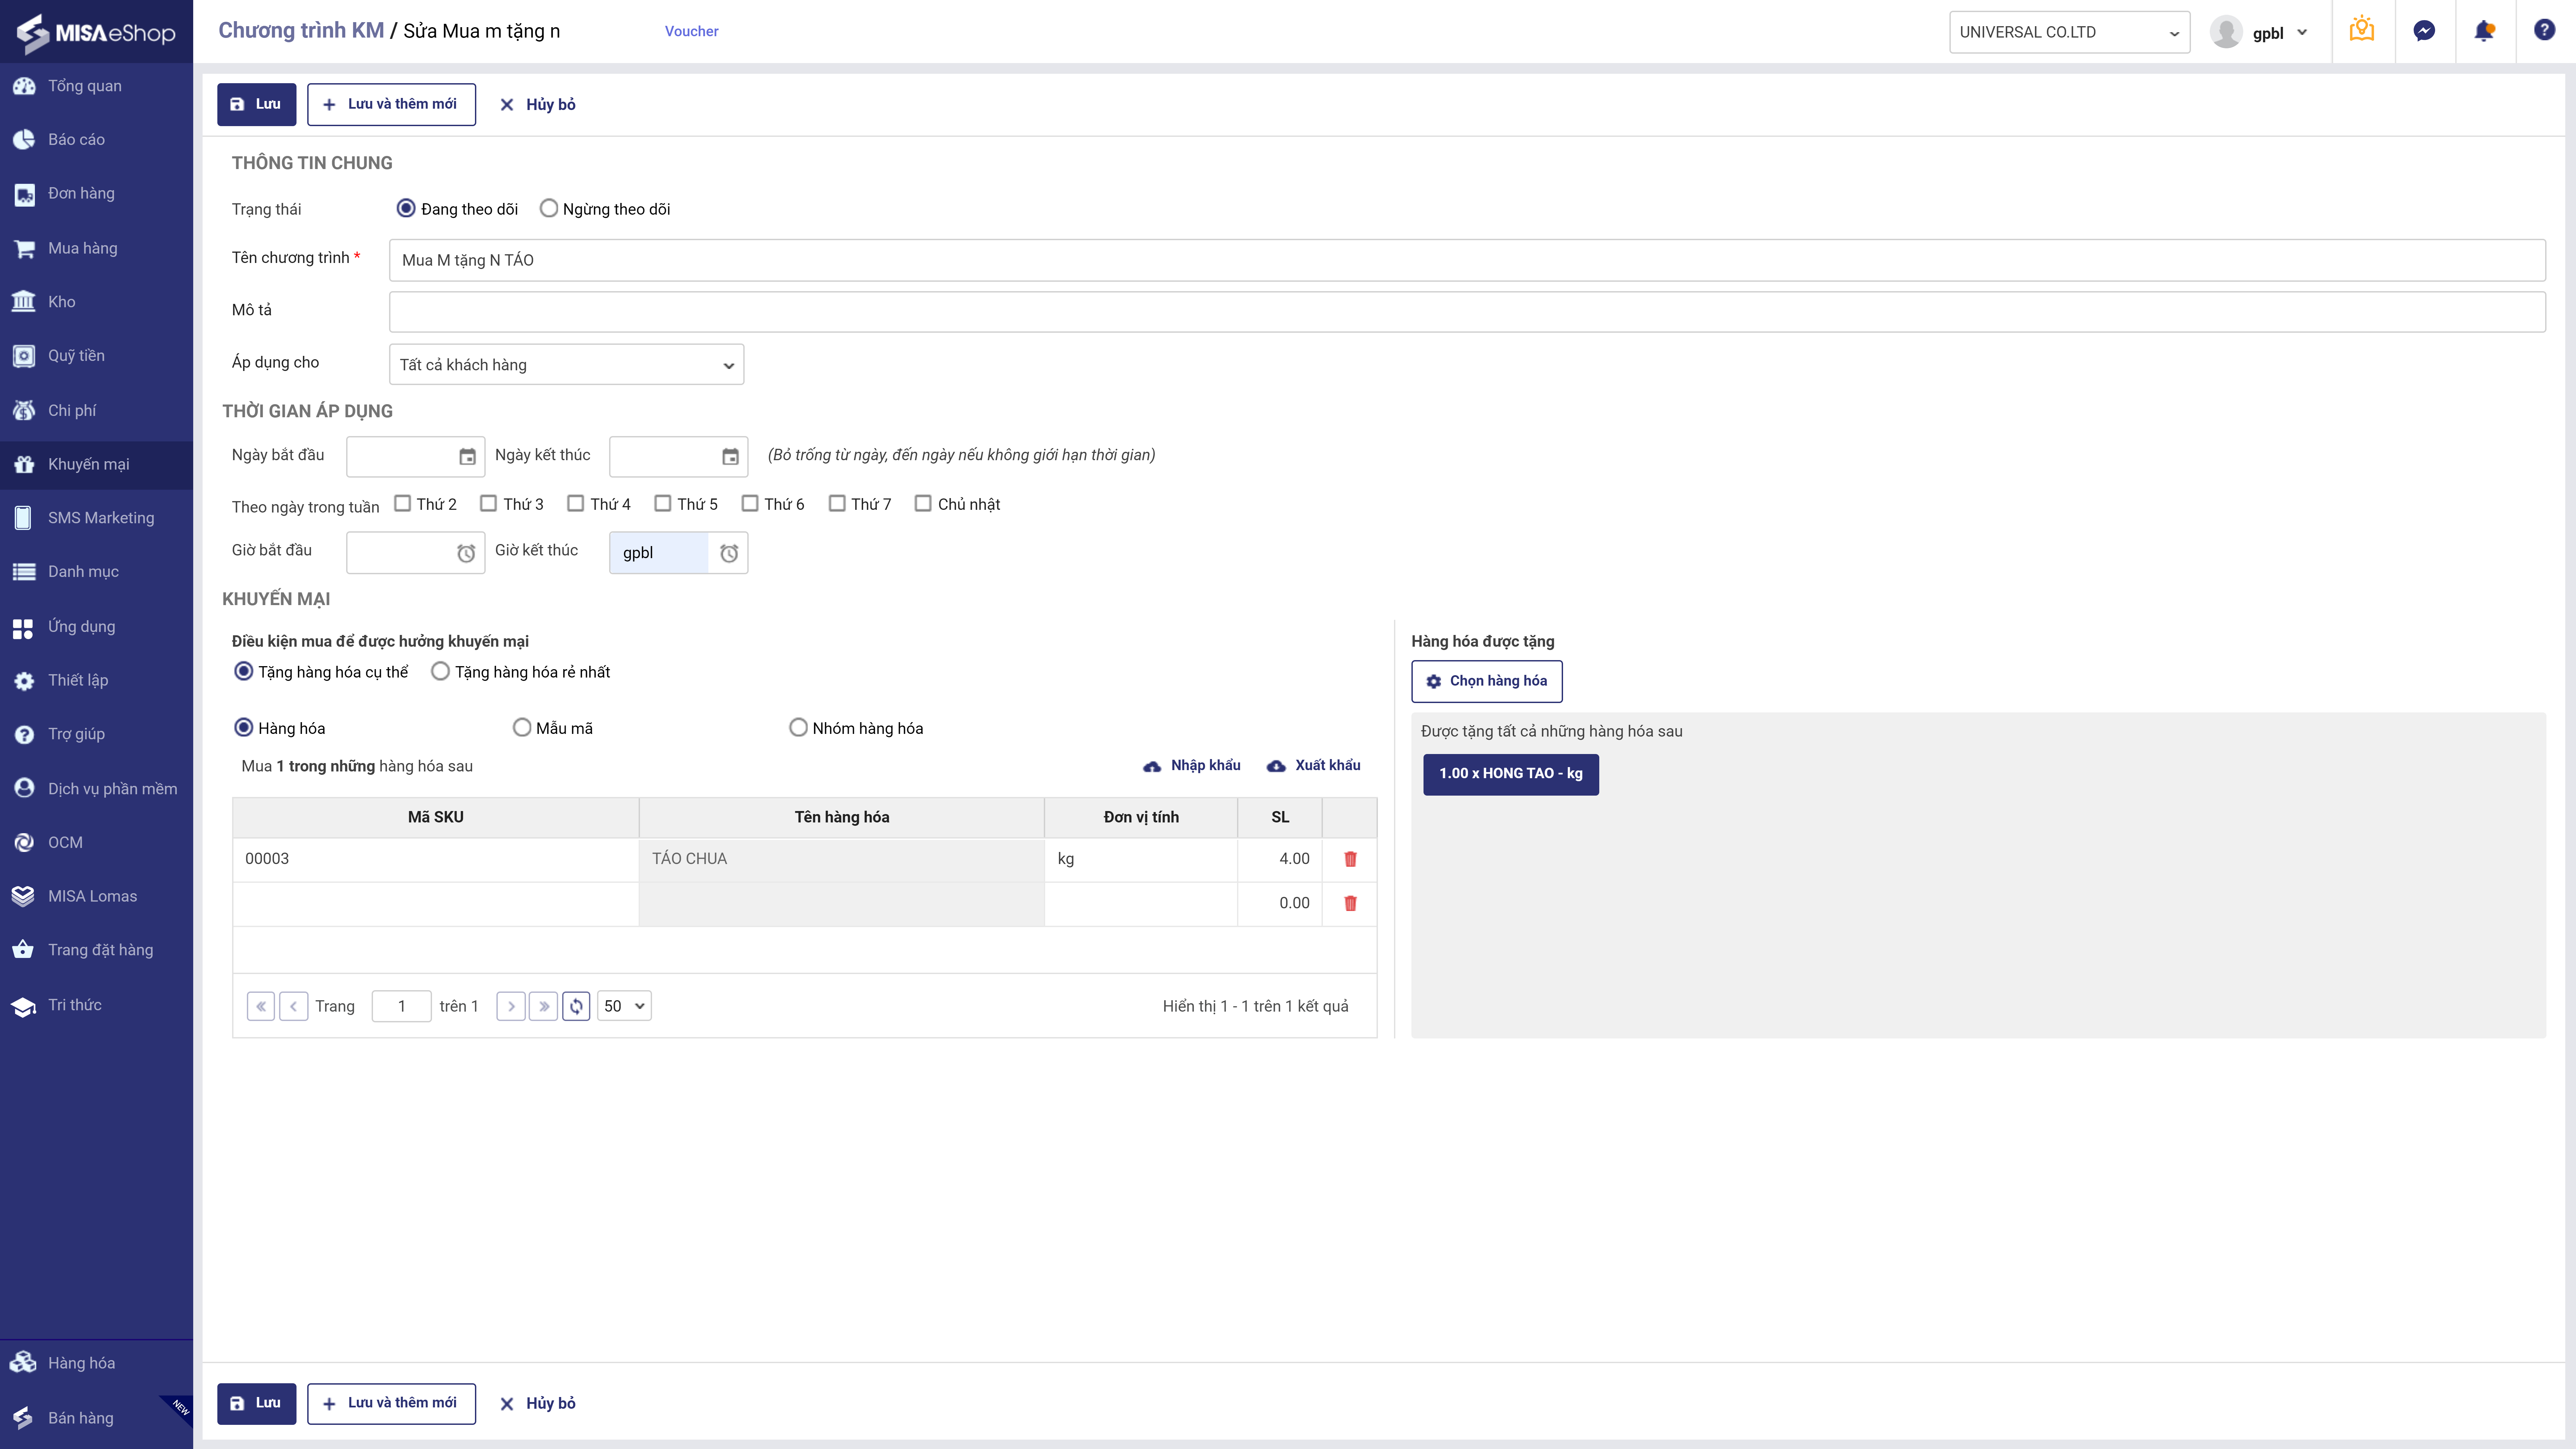Viewport: 2576px width, 1449px height.
Task: Refresh the product table list
Action: point(576,1006)
